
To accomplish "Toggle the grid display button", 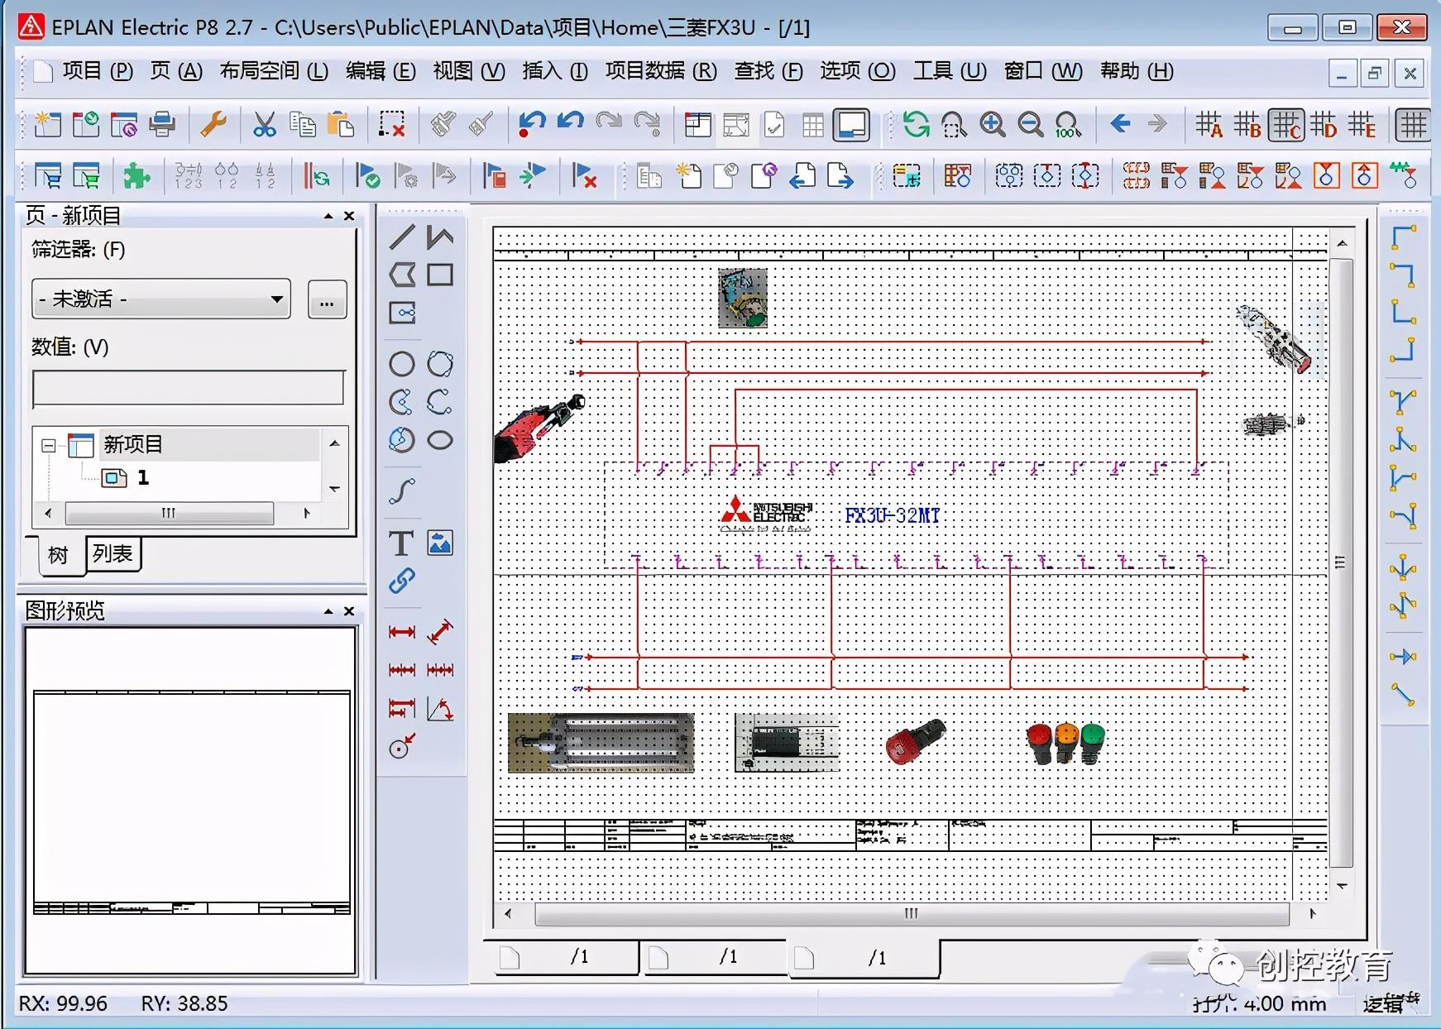I will (1412, 125).
